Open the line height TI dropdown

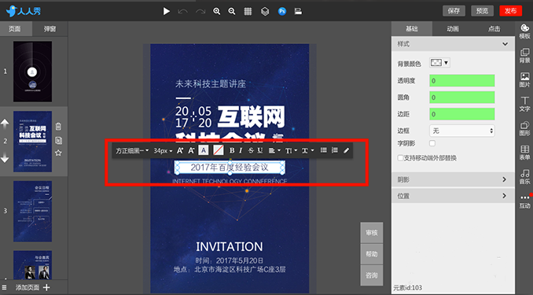pyautogui.click(x=291, y=150)
